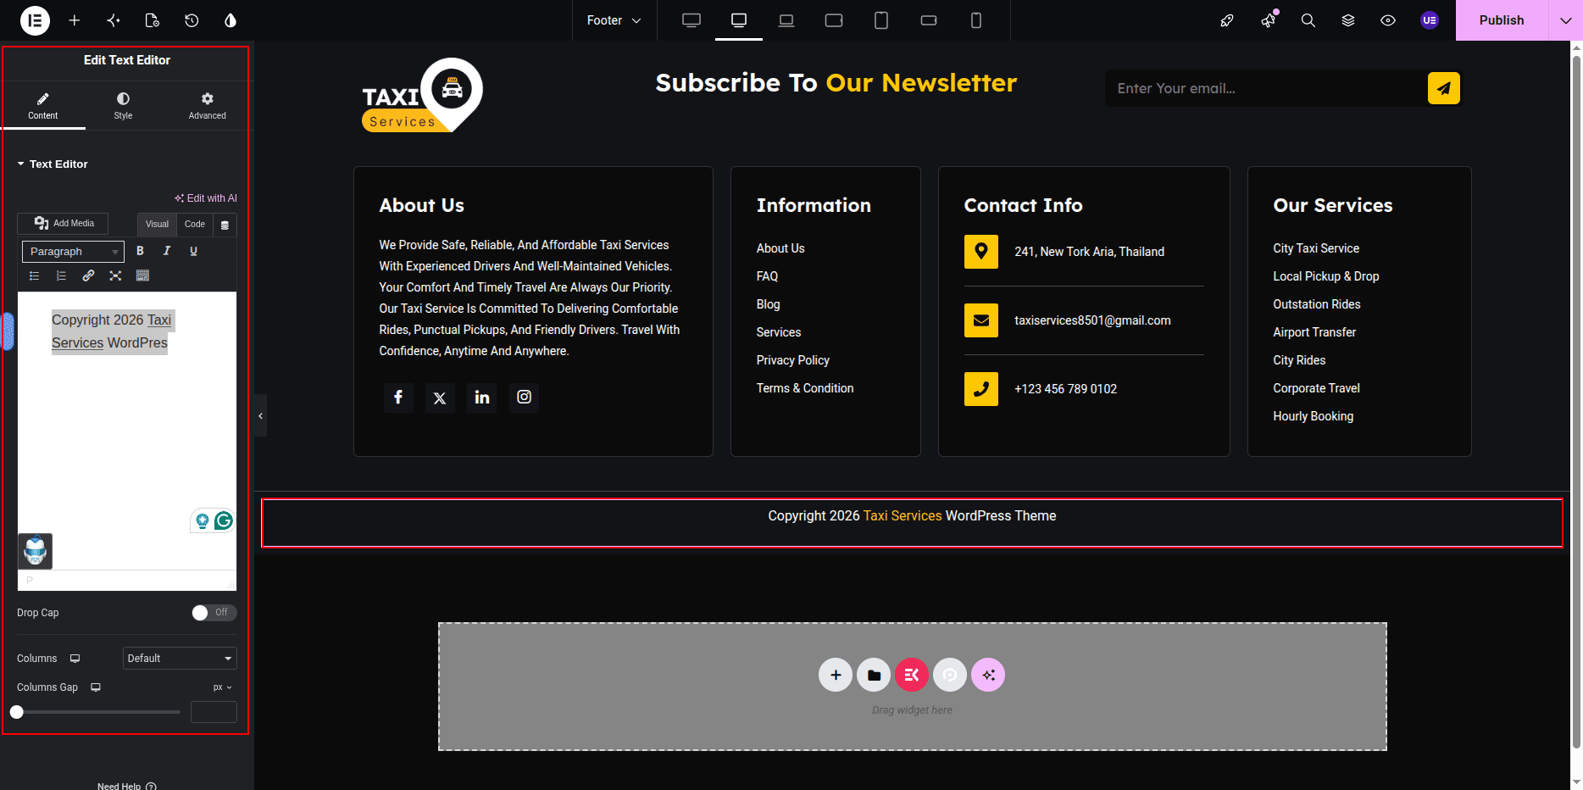Viewport: 1583px width, 790px height.
Task: Click the numbered list icon
Action: pos(61,275)
